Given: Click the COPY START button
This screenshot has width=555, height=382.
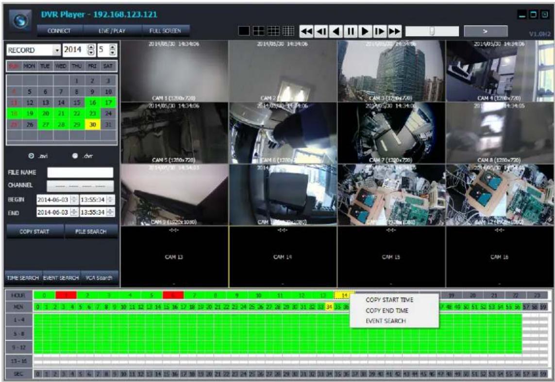Looking at the screenshot, I should point(34,232).
